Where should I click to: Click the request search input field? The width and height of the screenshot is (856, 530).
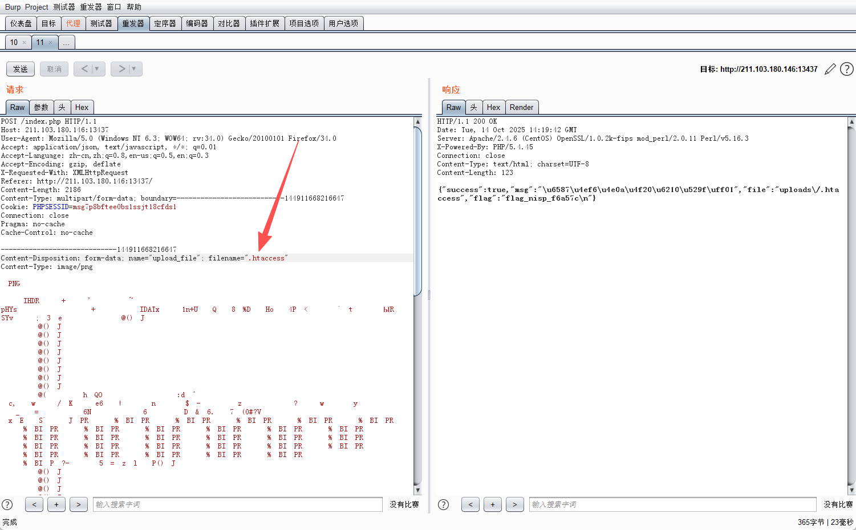click(x=238, y=504)
